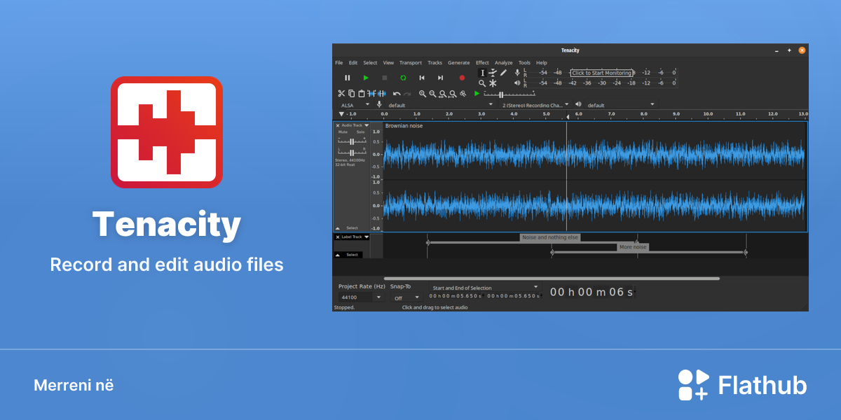
Task: Open the Transport menu
Action: pyautogui.click(x=411, y=63)
